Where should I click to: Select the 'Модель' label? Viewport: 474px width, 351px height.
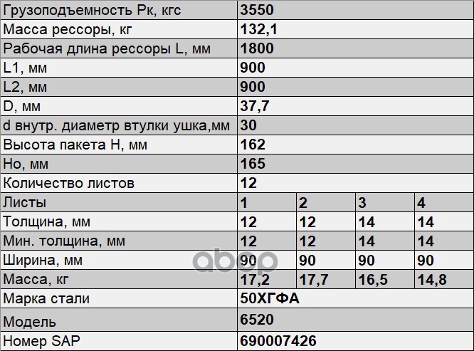point(29,322)
